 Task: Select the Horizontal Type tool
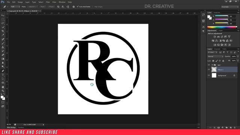point(3,75)
